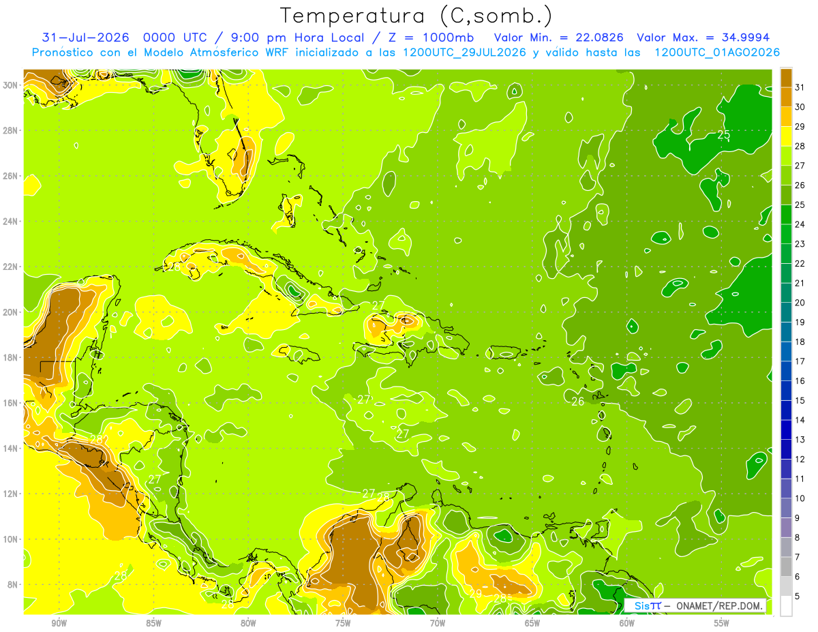
Task: Click the legend value '18'
Action: tap(800, 342)
